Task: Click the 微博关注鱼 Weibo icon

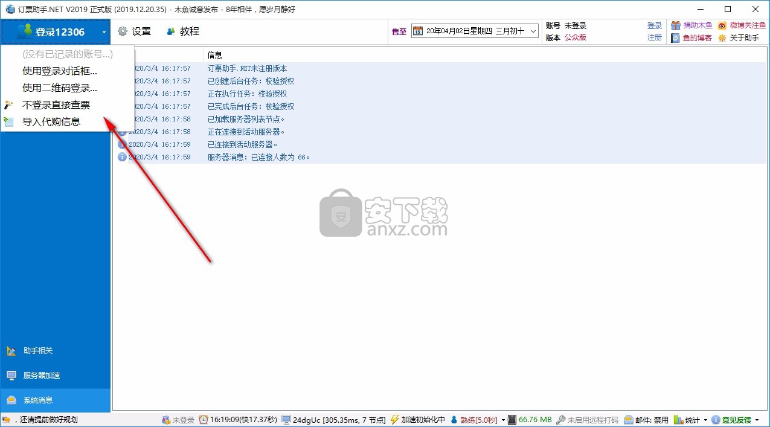Action: [x=722, y=25]
